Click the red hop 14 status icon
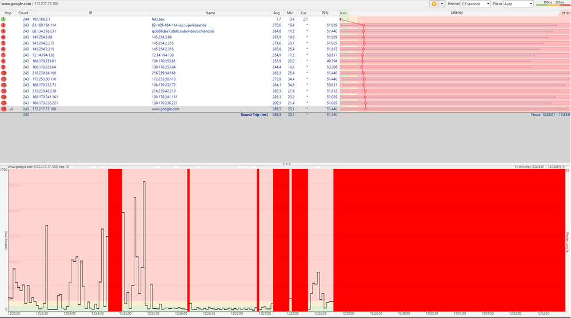The width and height of the screenshot is (571, 318). (x=3, y=97)
